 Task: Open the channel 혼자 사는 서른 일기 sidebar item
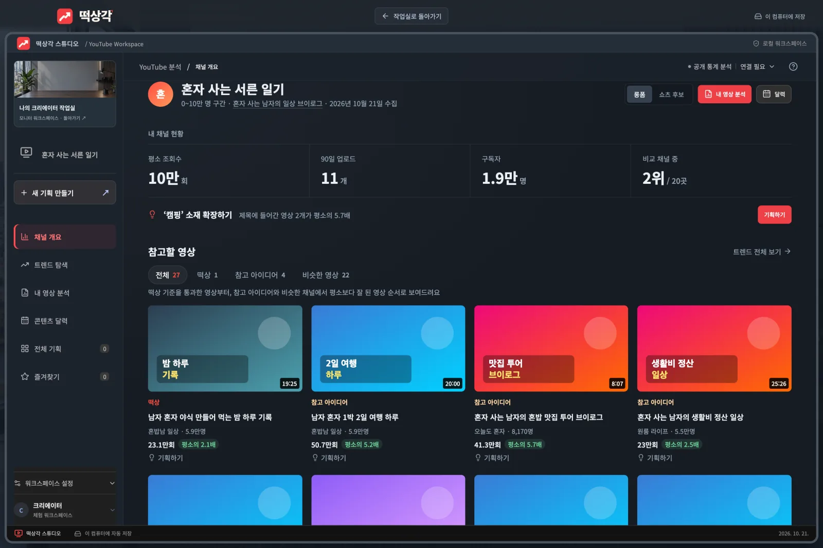[65, 155]
